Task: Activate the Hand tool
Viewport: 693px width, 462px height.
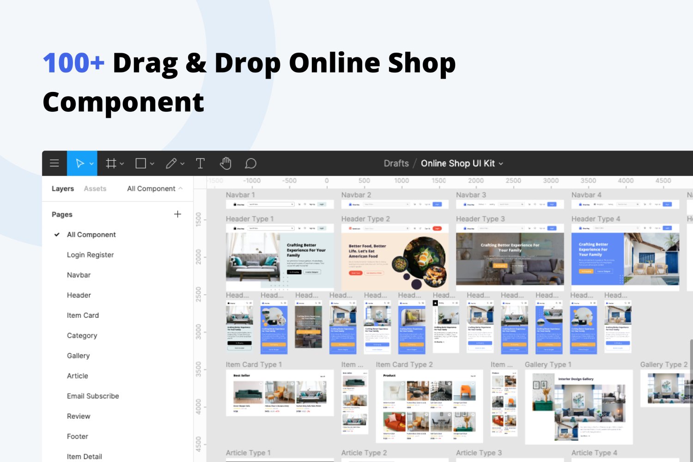Action: (x=225, y=163)
